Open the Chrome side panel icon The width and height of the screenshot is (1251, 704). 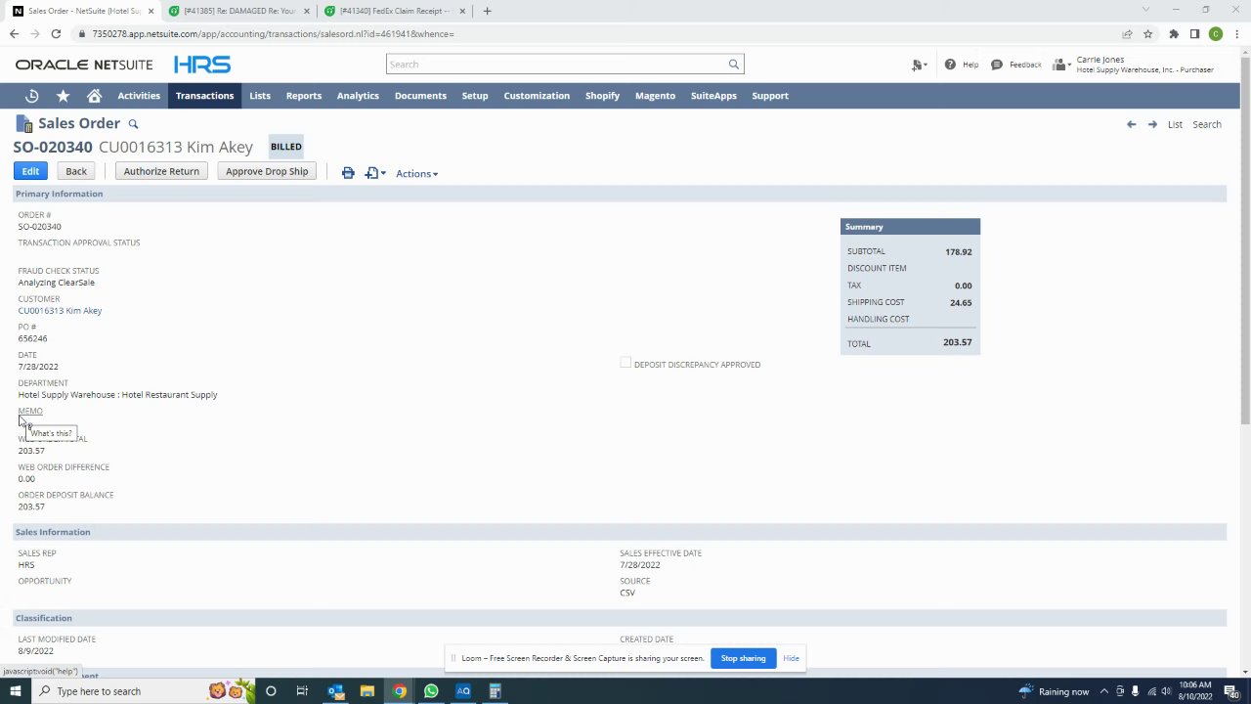[x=1194, y=34]
